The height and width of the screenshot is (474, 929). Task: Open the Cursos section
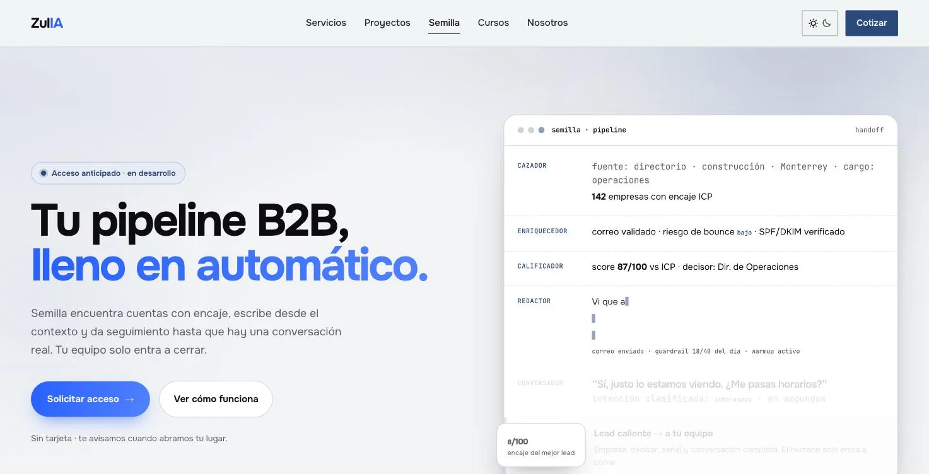point(493,23)
